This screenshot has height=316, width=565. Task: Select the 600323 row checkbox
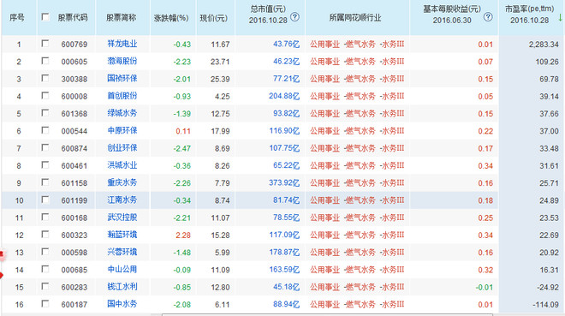[45, 234]
